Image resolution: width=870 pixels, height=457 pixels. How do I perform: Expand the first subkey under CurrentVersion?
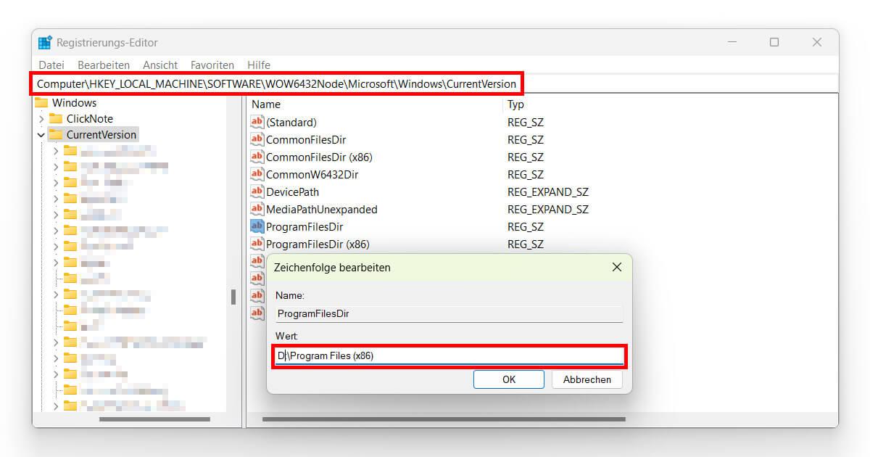pos(56,151)
